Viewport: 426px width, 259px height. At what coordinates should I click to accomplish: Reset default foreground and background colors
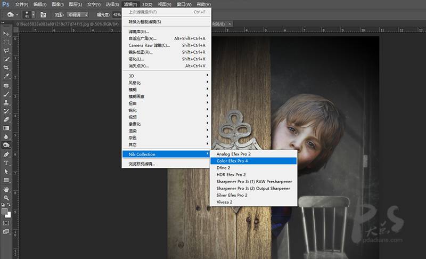coord(3,204)
